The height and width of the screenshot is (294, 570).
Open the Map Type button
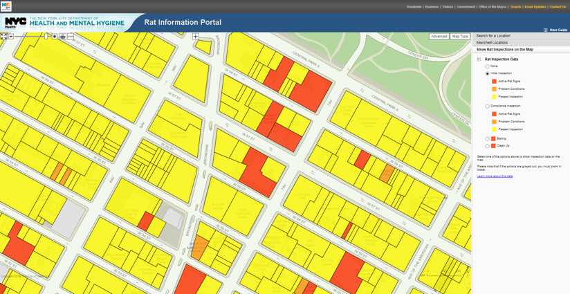click(460, 37)
